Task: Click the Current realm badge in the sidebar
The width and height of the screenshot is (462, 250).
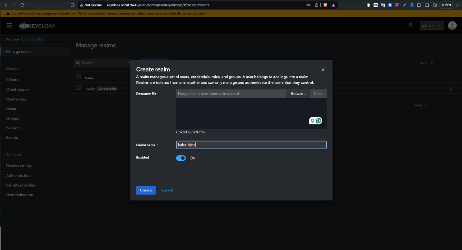Action: pyautogui.click(x=32, y=39)
